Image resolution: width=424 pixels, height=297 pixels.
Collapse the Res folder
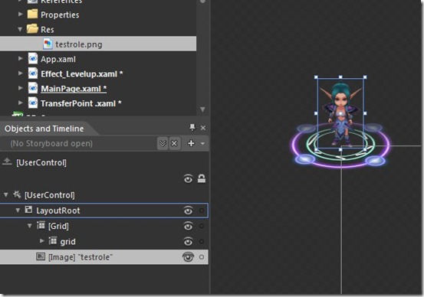click(20, 29)
